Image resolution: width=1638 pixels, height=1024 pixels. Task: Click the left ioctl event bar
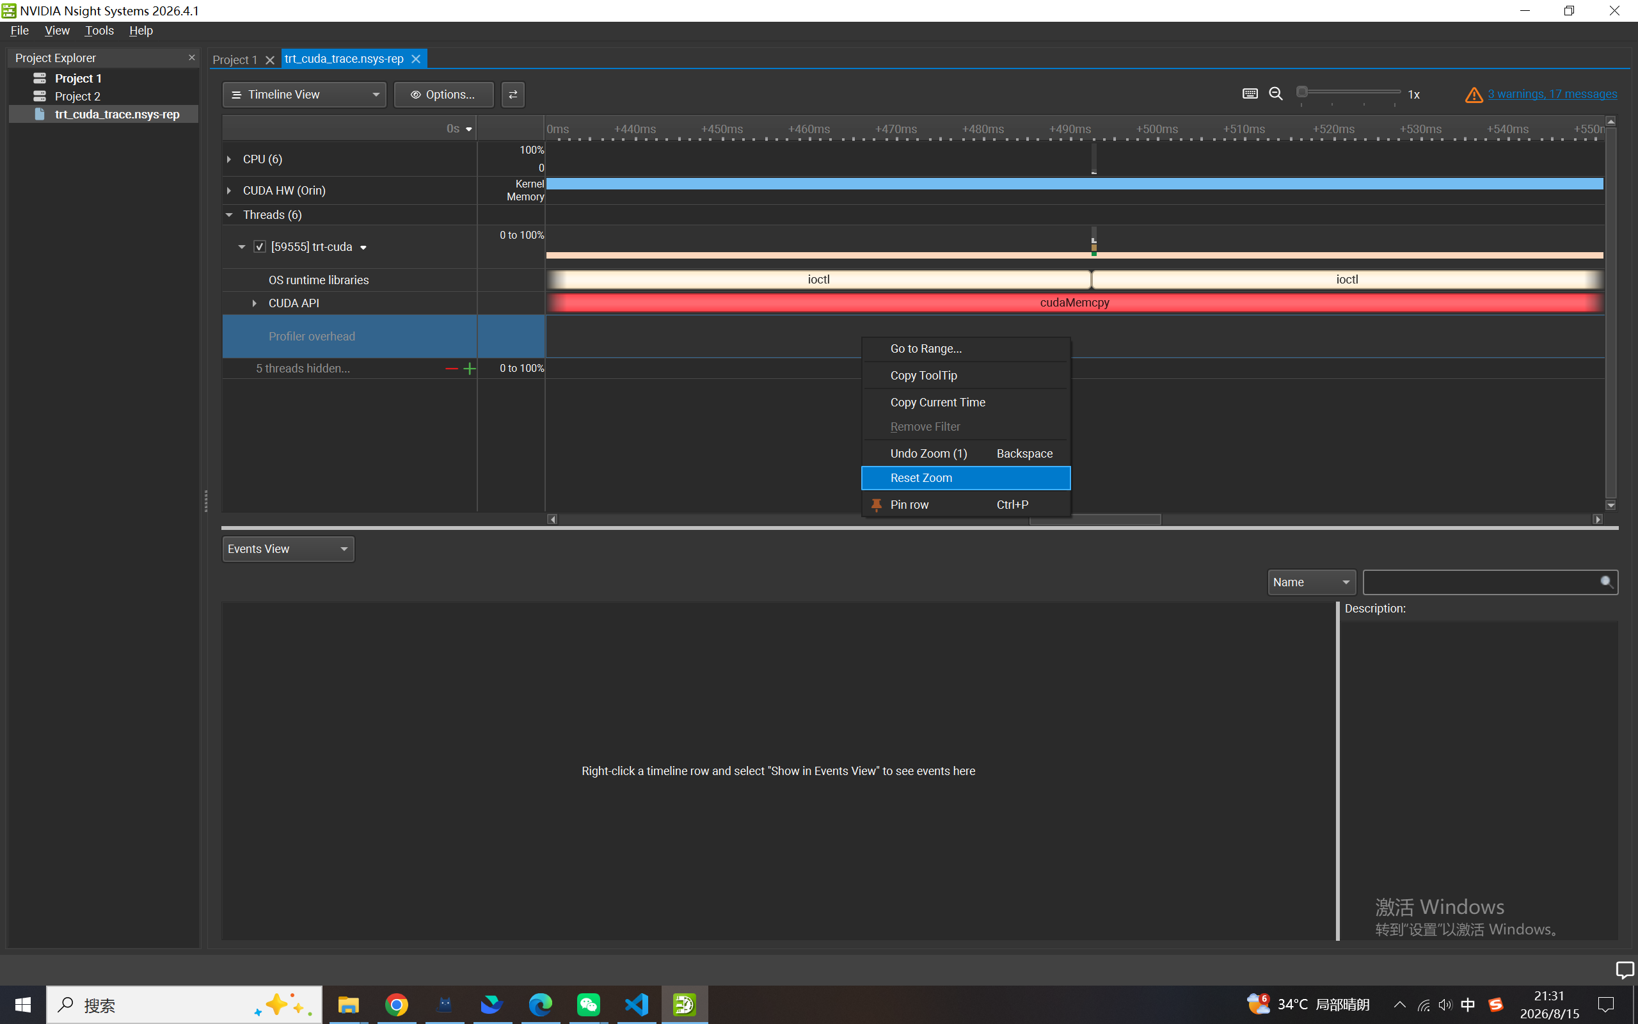pos(818,280)
